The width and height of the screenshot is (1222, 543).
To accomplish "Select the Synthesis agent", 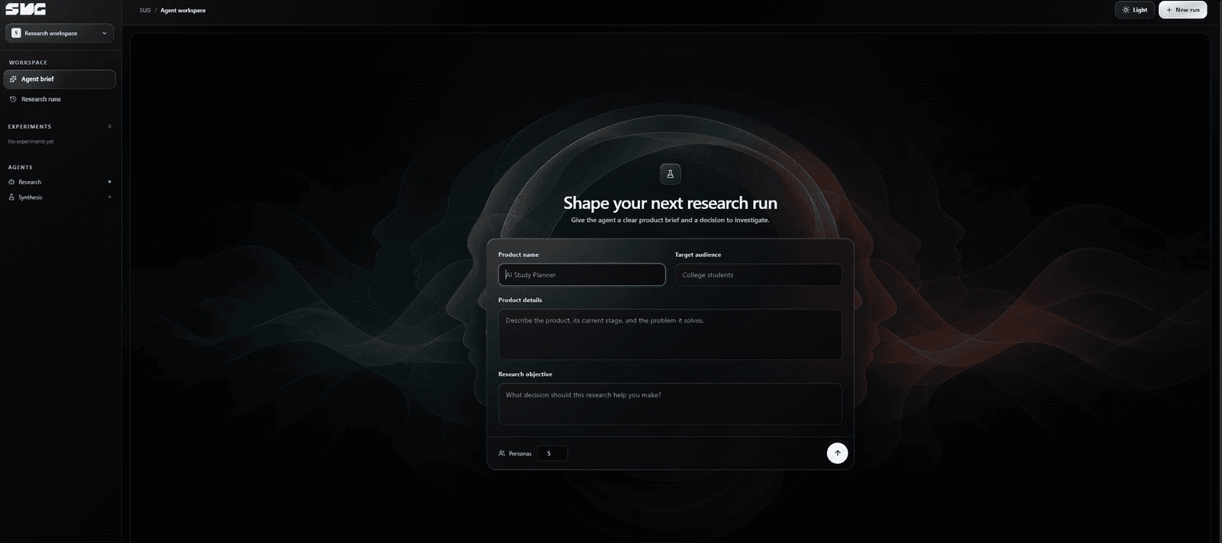I will [60, 197].
